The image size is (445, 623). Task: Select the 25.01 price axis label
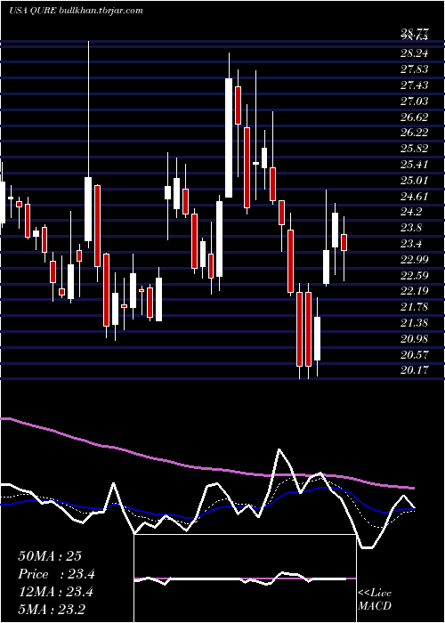[414, 181]
